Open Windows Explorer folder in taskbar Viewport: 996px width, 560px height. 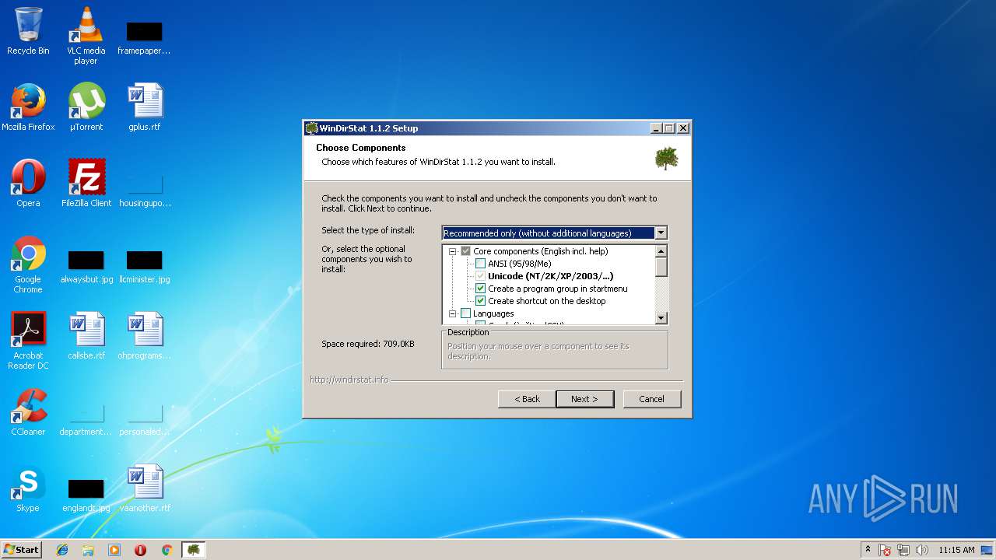[88, 550]
